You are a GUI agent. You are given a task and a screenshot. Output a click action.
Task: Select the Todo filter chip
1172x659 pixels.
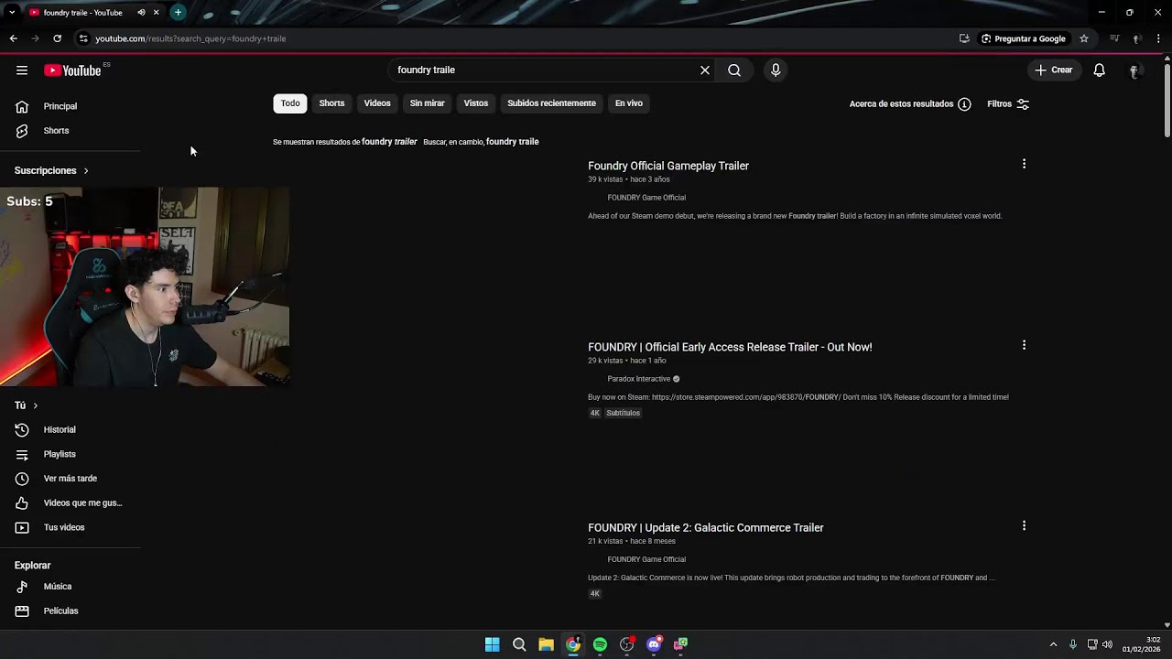pos(290,103)
